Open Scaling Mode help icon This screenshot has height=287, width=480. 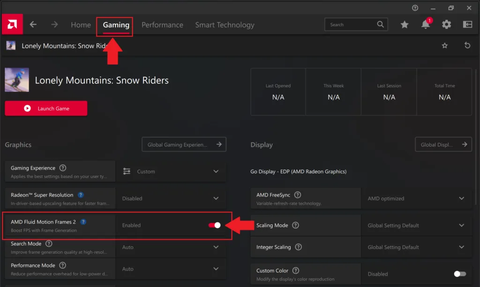(295, 225)
